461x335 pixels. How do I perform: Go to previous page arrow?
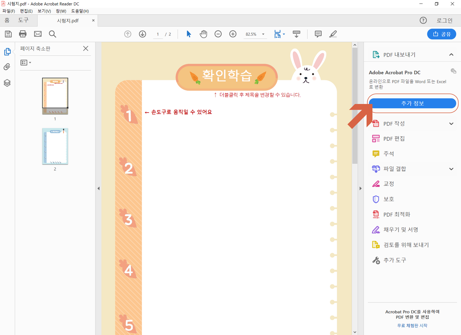pos(127,34)
